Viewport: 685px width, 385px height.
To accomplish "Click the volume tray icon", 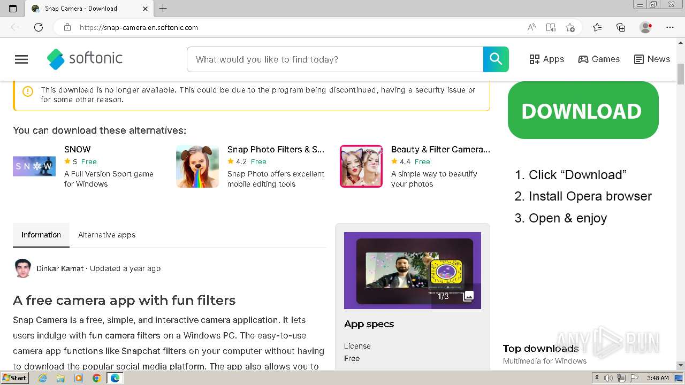I will point(609,378).
